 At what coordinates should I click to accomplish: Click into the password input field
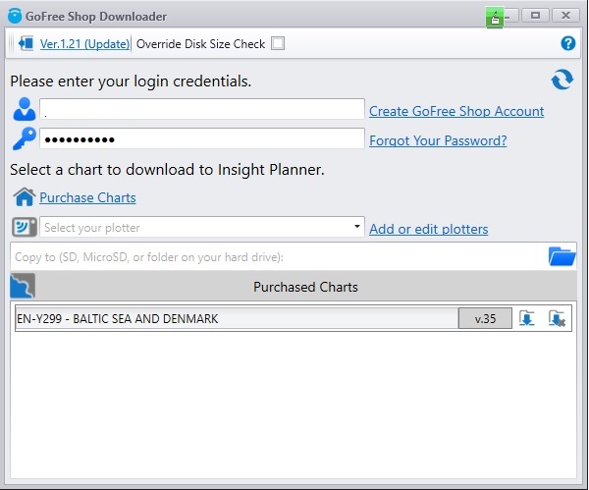[202, 139]
